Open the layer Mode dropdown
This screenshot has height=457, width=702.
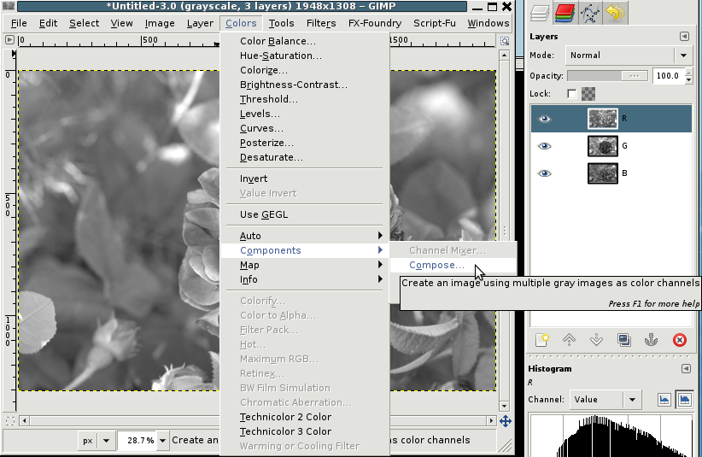click(x=629, y=56)
